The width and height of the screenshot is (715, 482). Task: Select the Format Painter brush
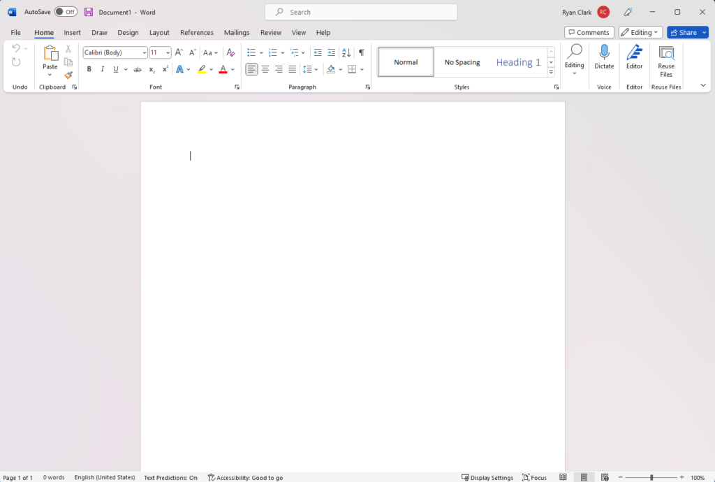coord(68,75)
